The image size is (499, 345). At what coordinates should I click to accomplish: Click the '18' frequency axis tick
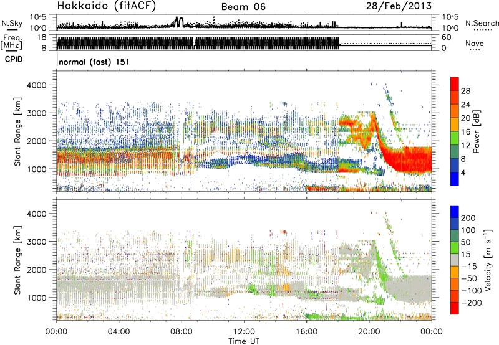[41, 37]
